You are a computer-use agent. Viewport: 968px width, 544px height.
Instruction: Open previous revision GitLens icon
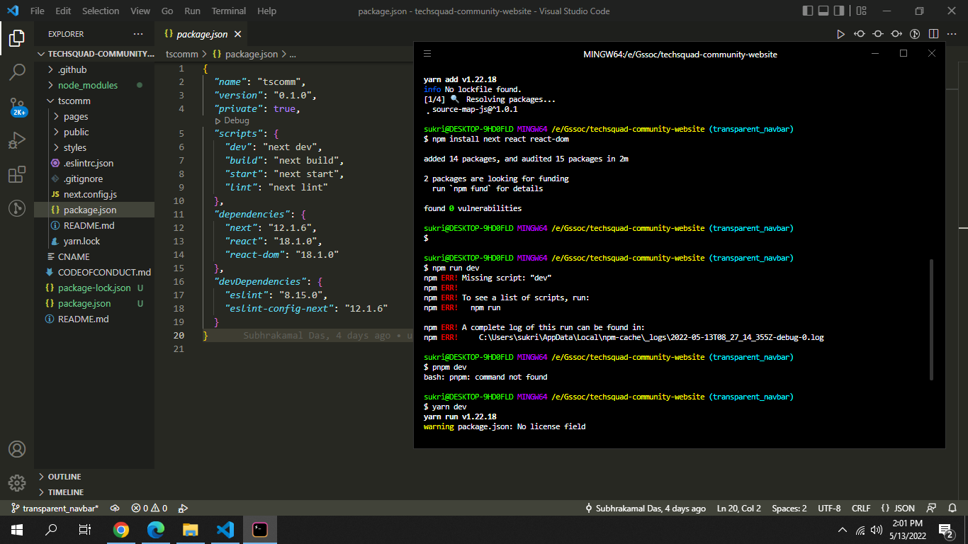pos(860,34)
